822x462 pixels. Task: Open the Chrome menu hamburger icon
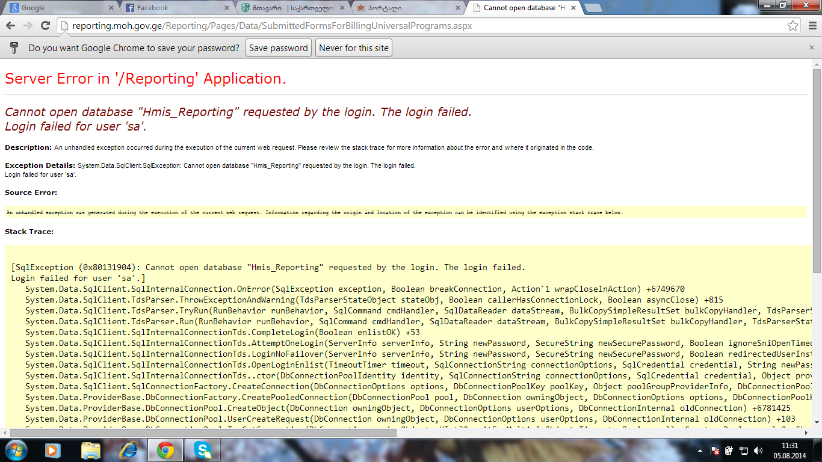point(811,26)
